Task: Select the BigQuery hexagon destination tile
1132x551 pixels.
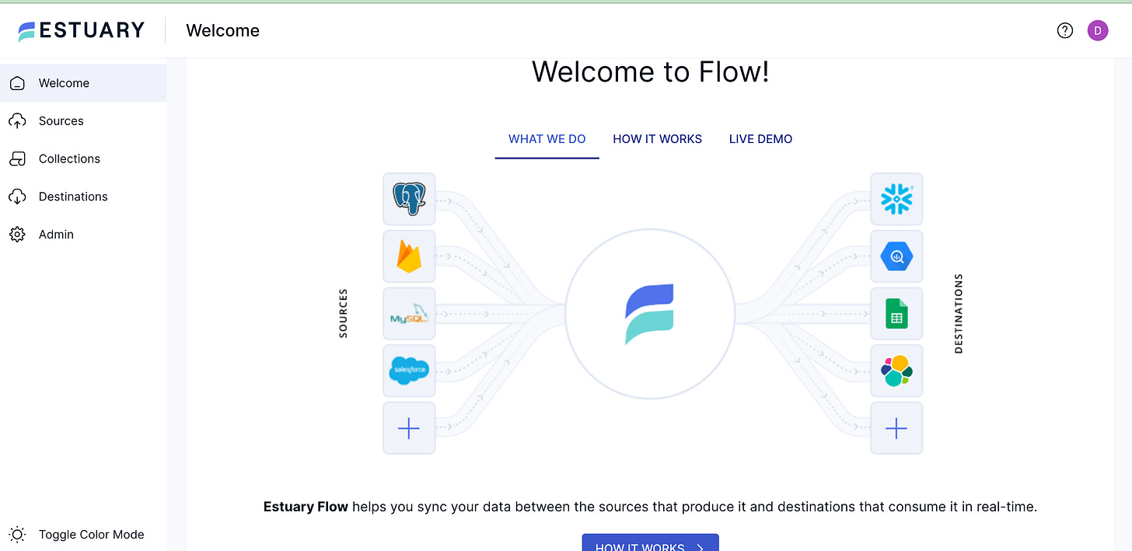Action: click(896, 256)
